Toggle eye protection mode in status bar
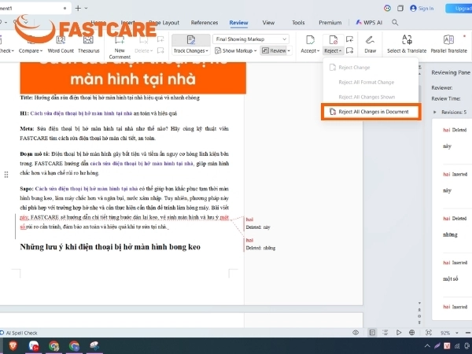Viewport: 472px width, 354px height. [356, 333]
